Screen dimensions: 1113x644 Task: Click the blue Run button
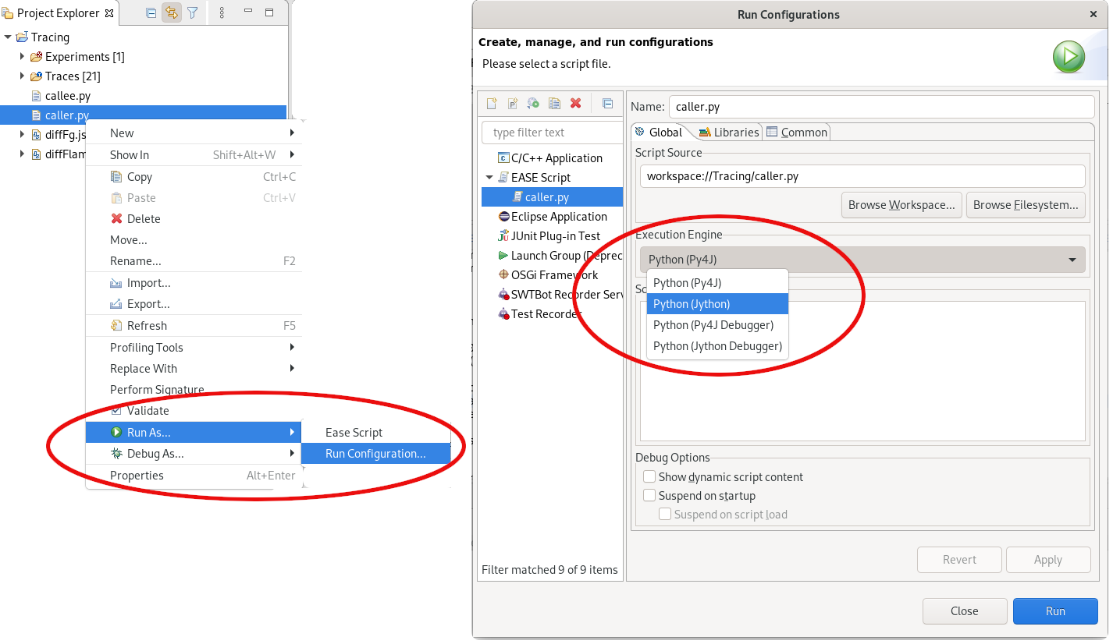tap(1054, 611)
